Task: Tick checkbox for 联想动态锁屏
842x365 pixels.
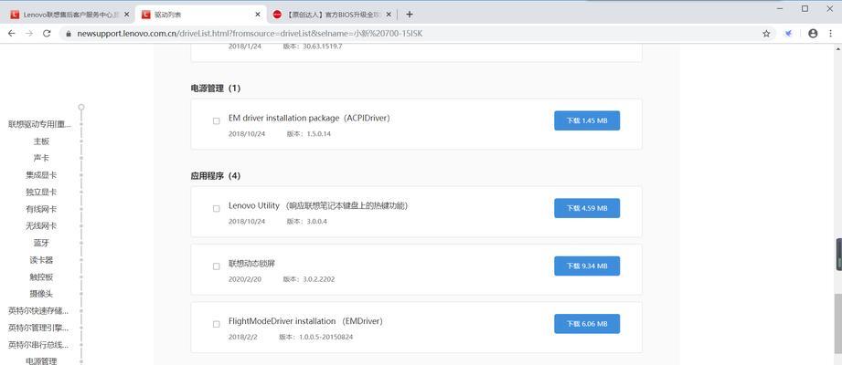Action: (217, 266)
